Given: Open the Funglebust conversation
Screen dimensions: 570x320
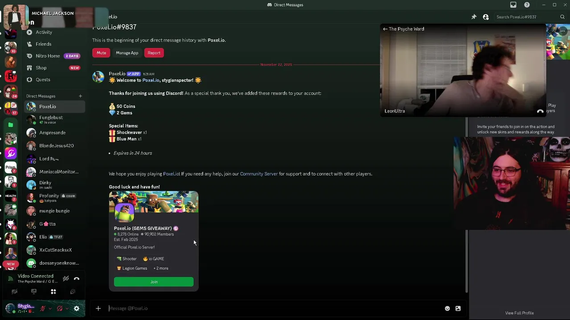Looking at the screenshot, I should (x=54, y=120).
